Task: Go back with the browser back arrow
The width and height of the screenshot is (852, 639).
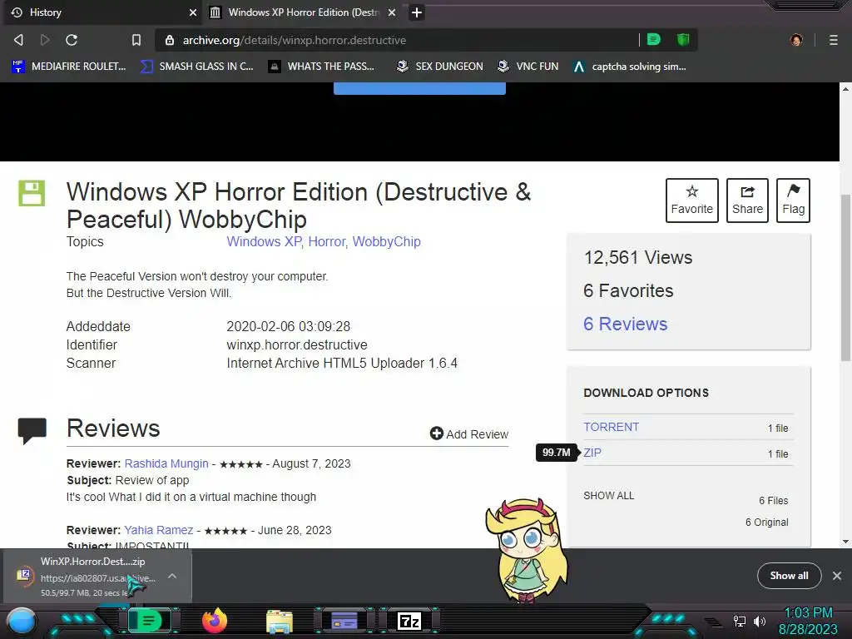Action: coord(18,40)
